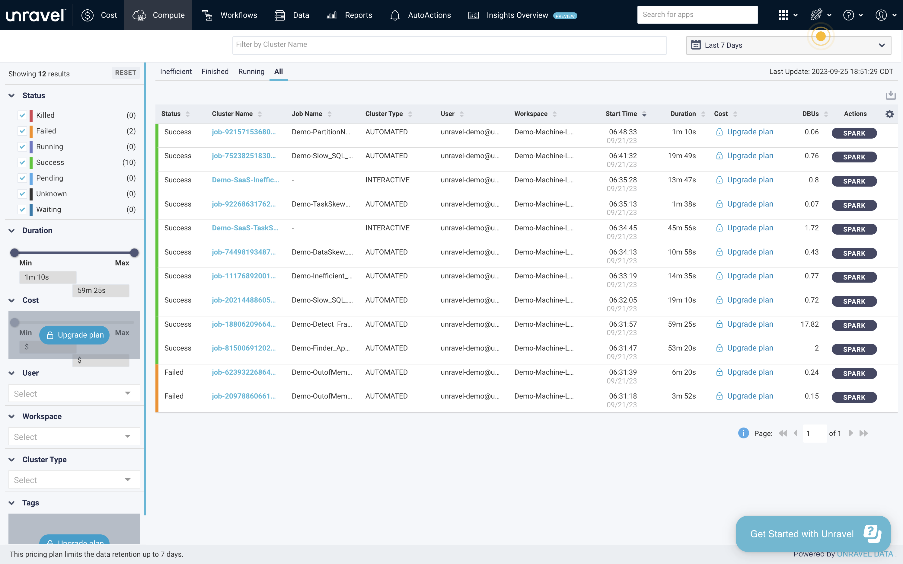Open the user profile icon menu

coord(881,15)
